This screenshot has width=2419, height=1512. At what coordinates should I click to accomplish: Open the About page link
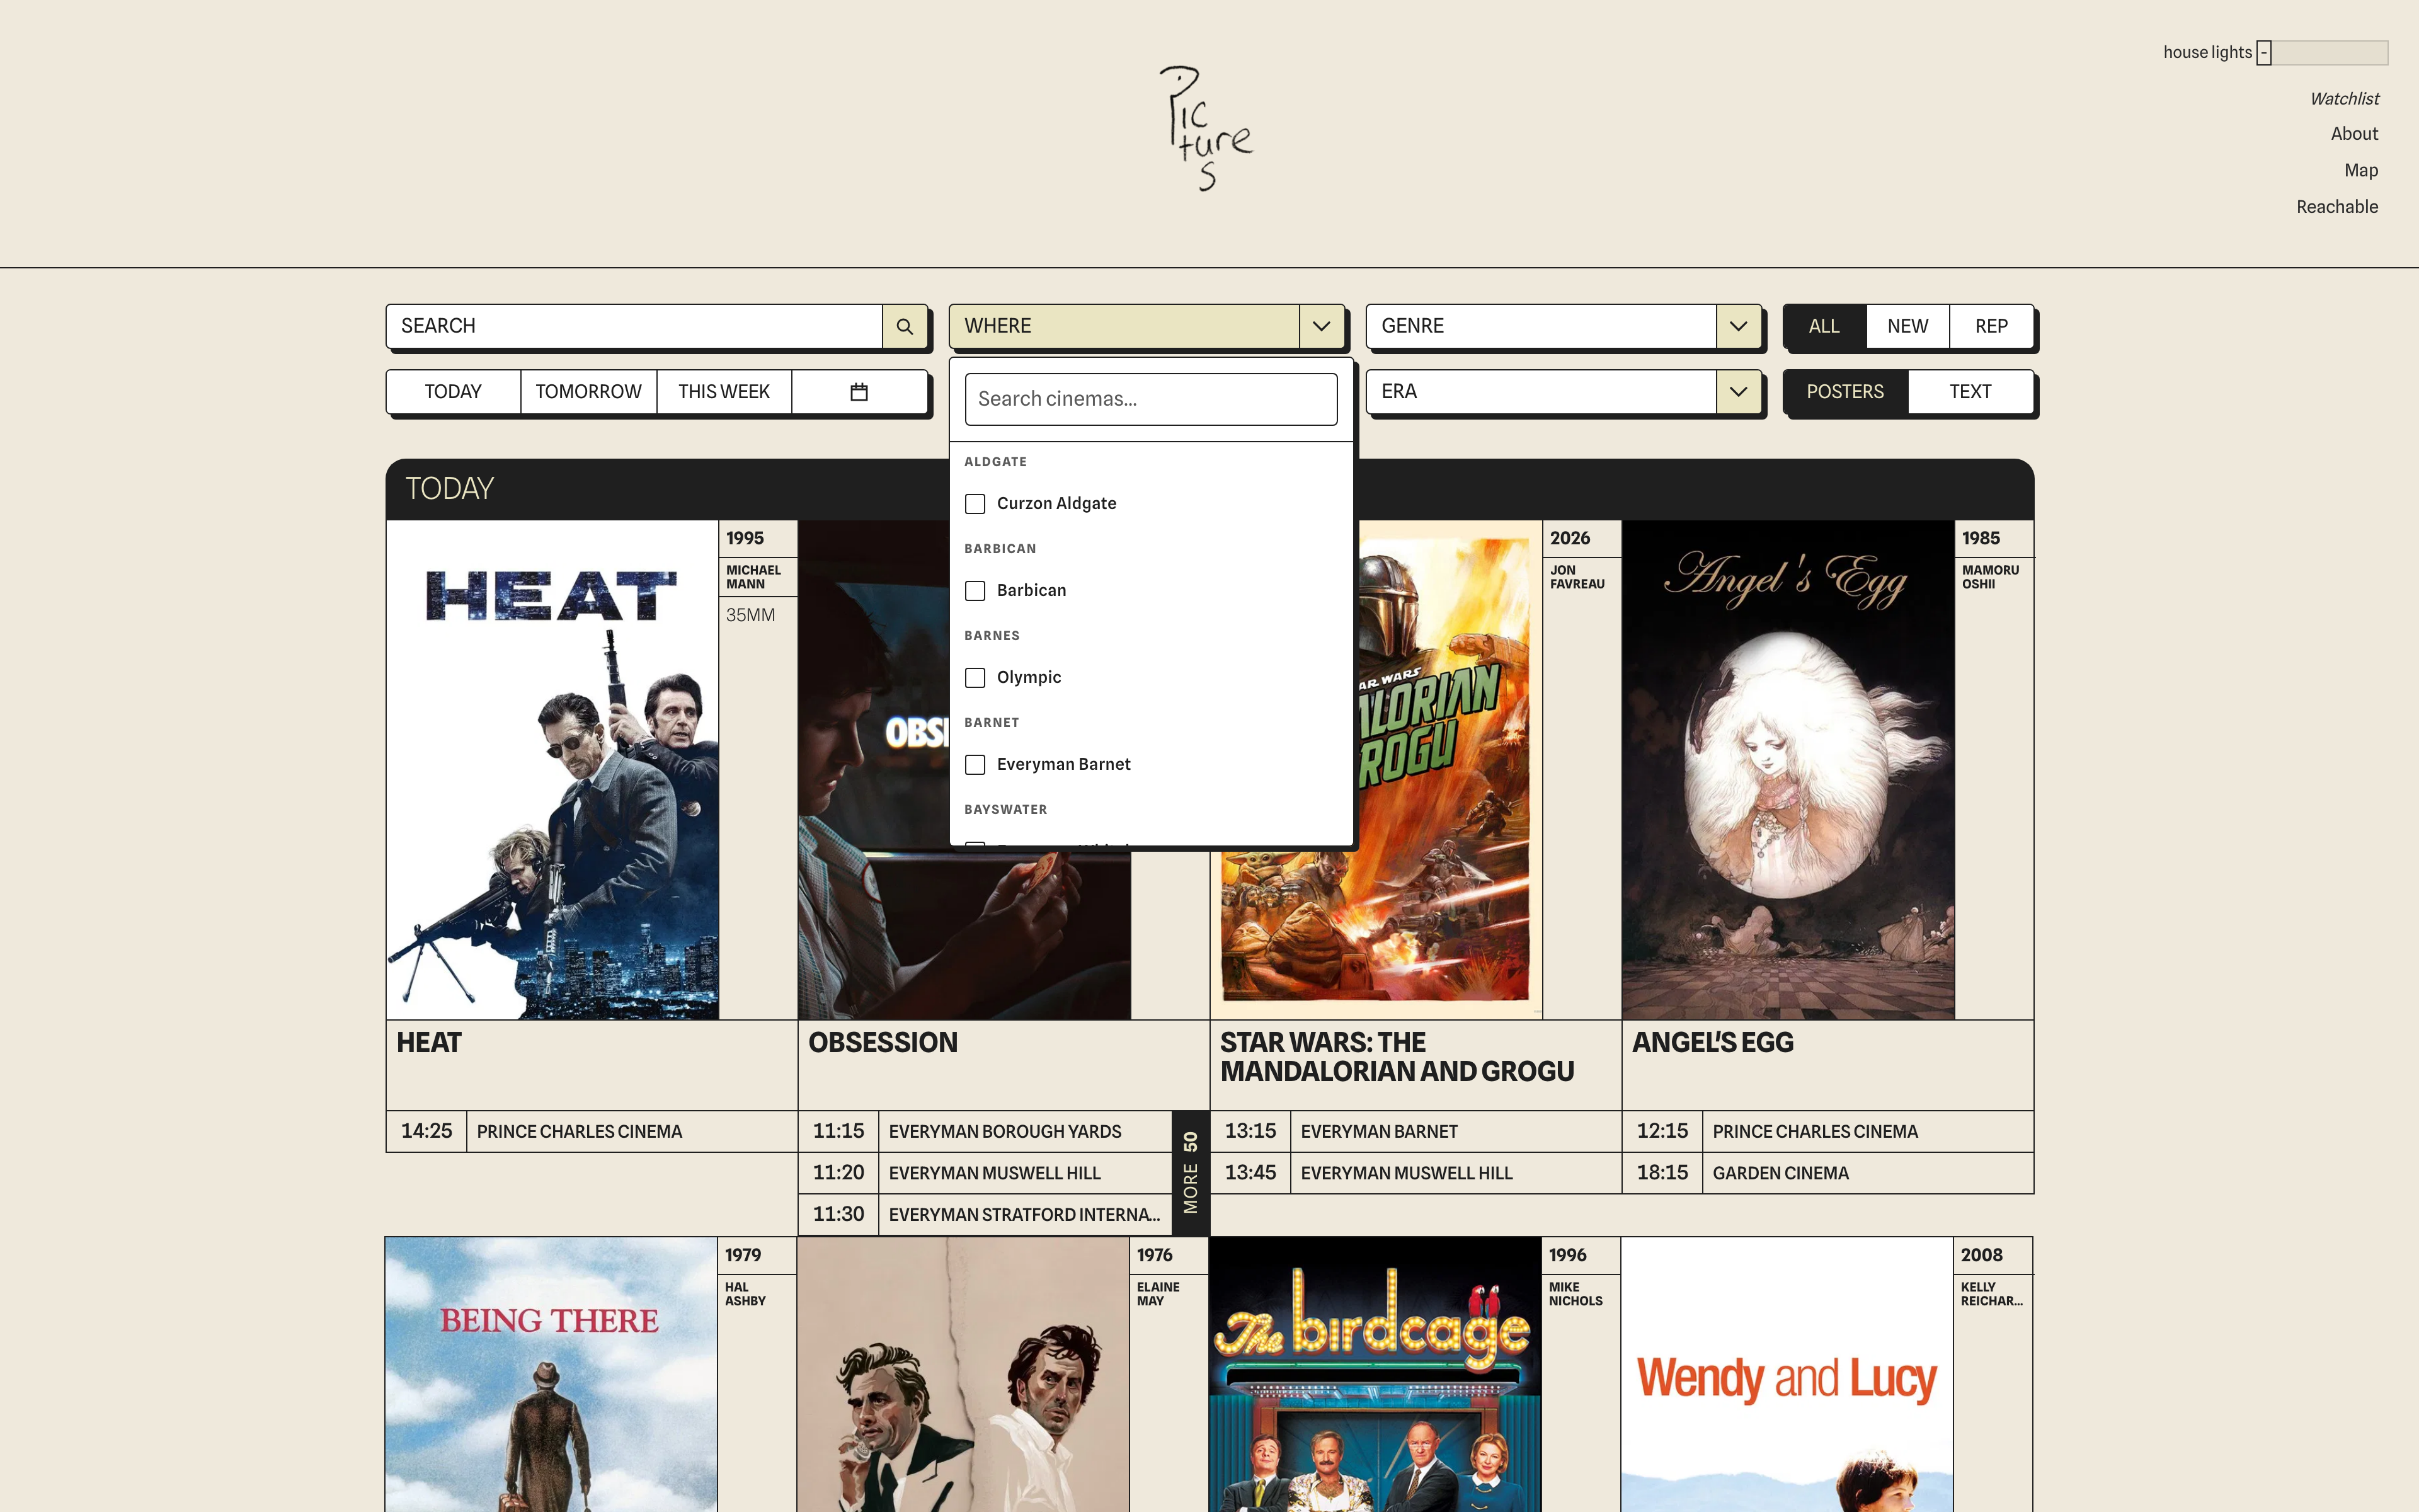(x=2354, y=134)
